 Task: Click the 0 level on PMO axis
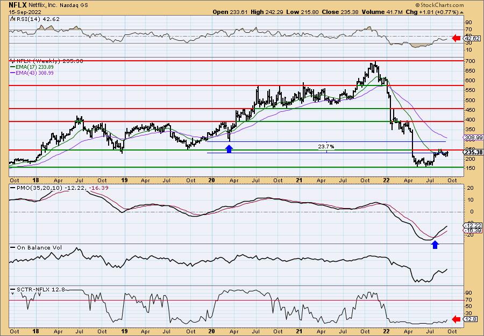pos(472,212)
